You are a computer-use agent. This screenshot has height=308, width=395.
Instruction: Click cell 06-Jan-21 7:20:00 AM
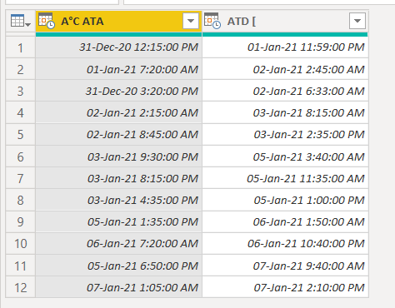click(118, 244)
